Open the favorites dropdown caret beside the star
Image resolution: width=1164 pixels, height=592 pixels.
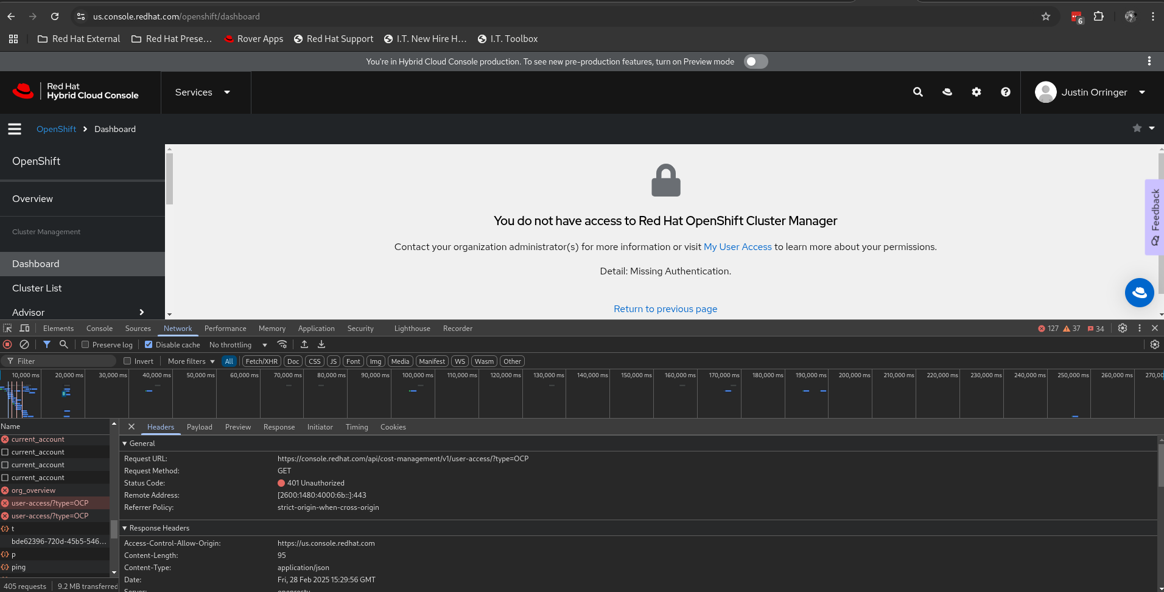(x=1152, y=128)
